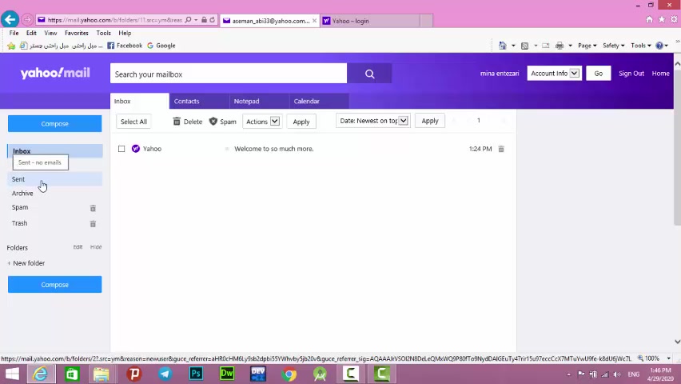Click the Sign Out link
Screen dimensions: 681x384
[631, 74]
